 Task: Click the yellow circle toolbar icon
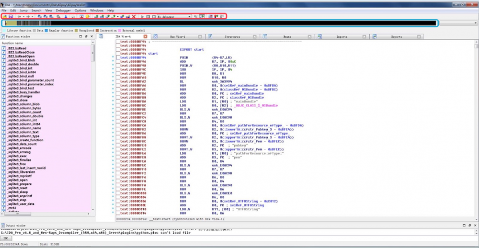click(x=88, y=16)
